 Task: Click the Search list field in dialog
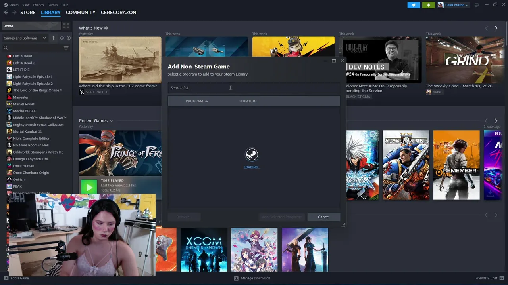[254, 88]
